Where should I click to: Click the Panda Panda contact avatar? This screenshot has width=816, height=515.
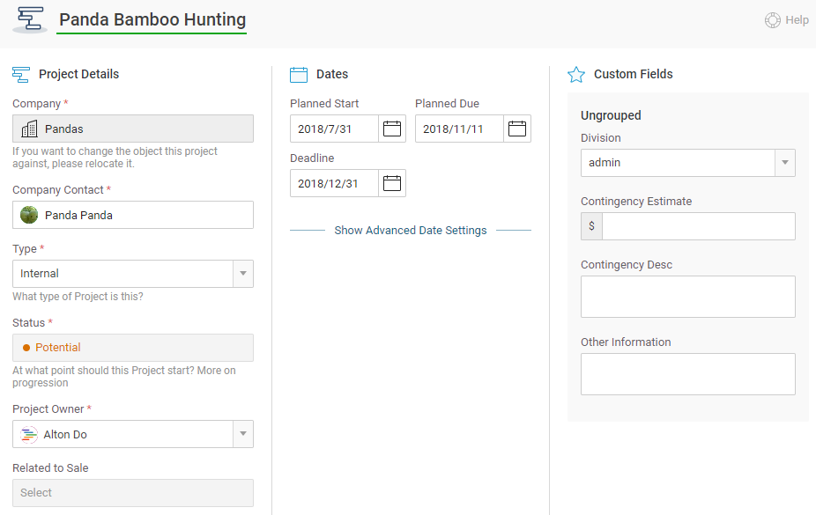[29, 215]
